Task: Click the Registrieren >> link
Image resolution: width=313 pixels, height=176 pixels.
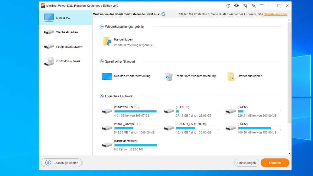Action: [275, 14]
